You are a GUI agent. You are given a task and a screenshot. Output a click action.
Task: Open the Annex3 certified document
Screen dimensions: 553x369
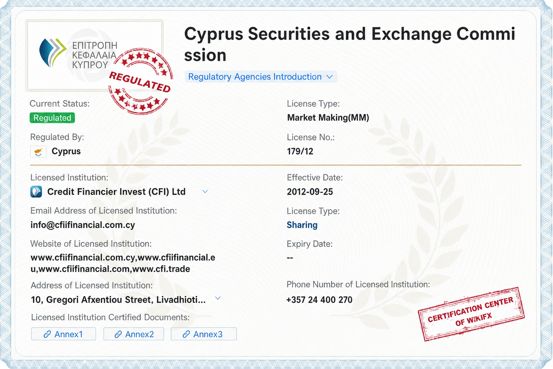coord(203,334)
